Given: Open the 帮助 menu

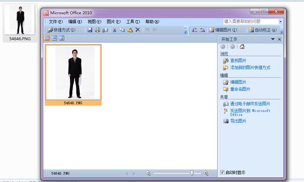Looking at the screenshot, I should point(152,22).
